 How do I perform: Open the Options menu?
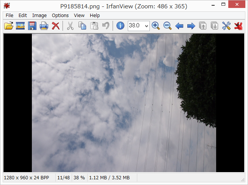[60, 15]
